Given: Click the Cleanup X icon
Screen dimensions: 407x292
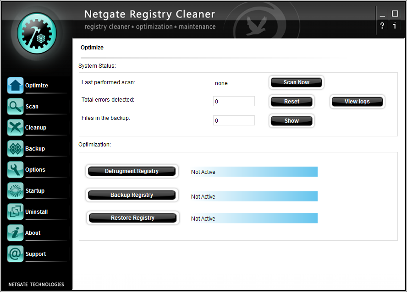Looking at the screenshot, I should 15,127.
